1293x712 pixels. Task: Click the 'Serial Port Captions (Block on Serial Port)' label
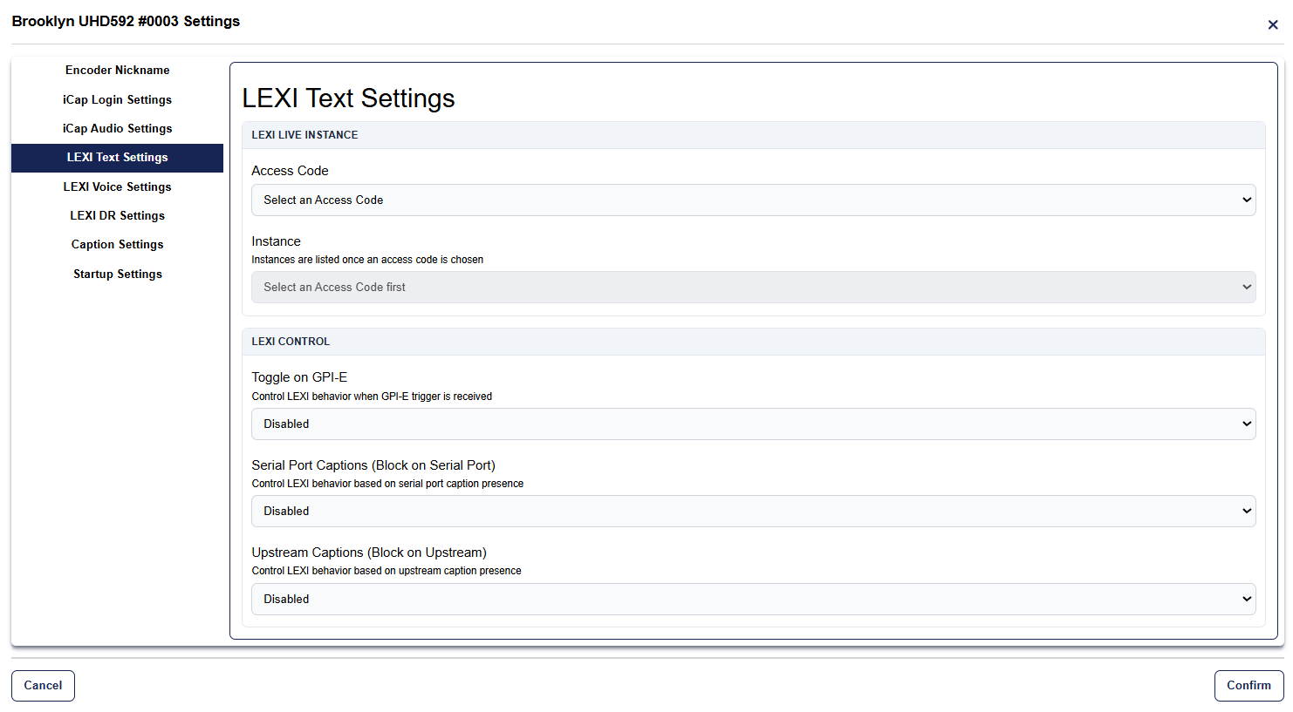click(x=373, y=465)
